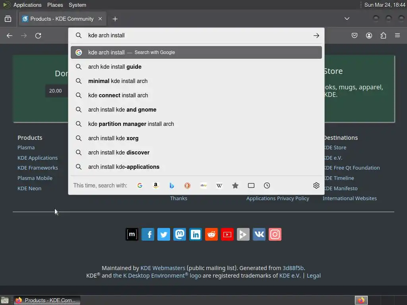Screen dimensions: 407x305
Task: Open the International Websites link
Action: click(x=350, y=198)
